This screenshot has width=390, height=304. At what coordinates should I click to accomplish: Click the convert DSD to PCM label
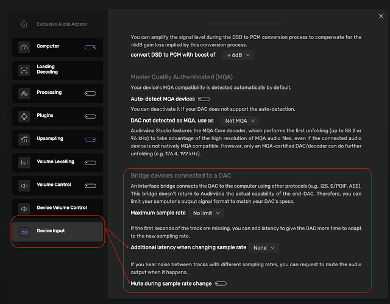point(173,55)
